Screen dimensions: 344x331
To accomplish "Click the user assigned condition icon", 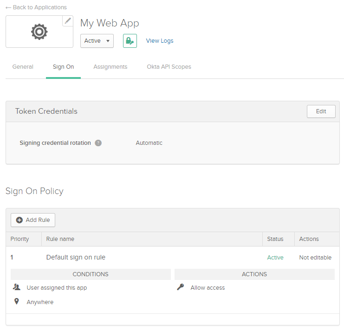I will click(17, 287).
